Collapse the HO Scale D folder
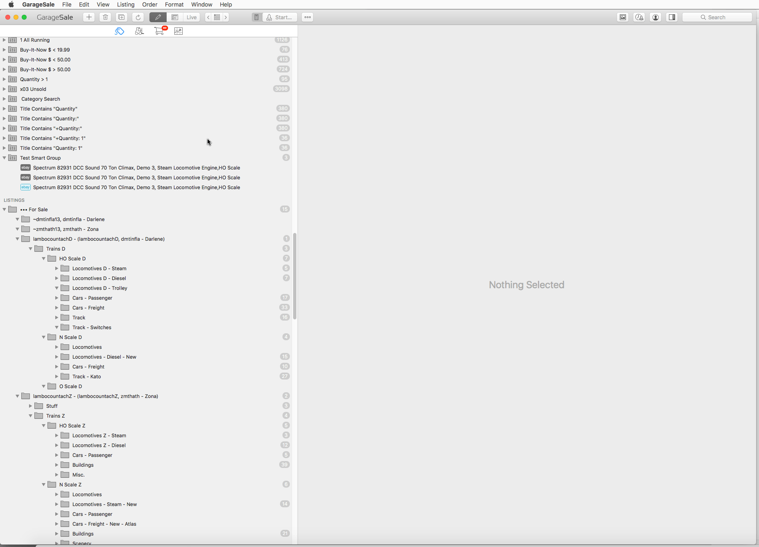Viewport: 759px width, 547px height. point(43,258)
